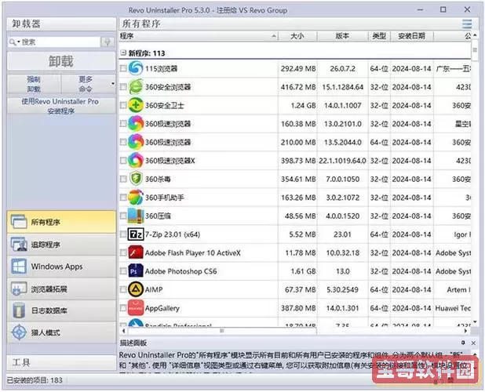
Task: Click the horizontal scrollbar left arrow
Action: [x=124, y=331]
